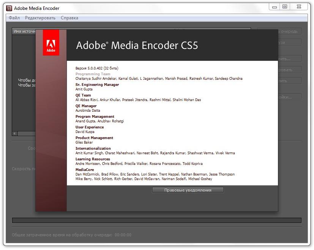This screenshot has width=314, height=250.
Task: Click the name Aurobinda Datta
Action: pos(88,111)
